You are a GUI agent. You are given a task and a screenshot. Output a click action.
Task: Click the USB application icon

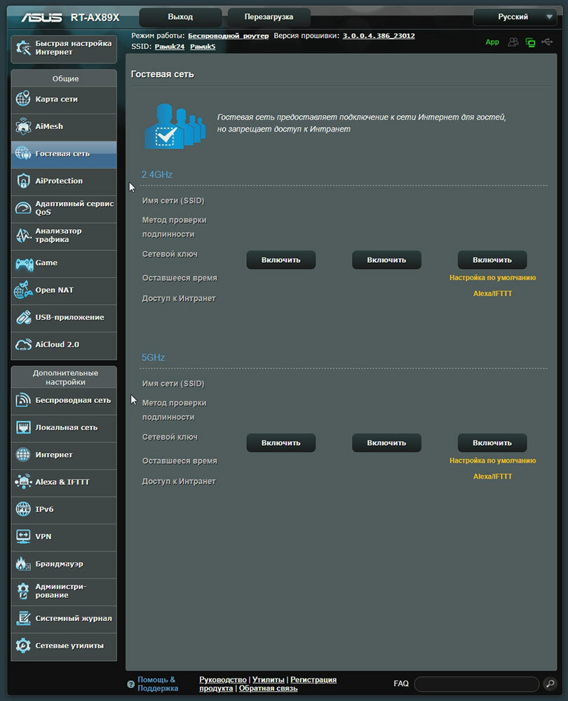point(23,317)
